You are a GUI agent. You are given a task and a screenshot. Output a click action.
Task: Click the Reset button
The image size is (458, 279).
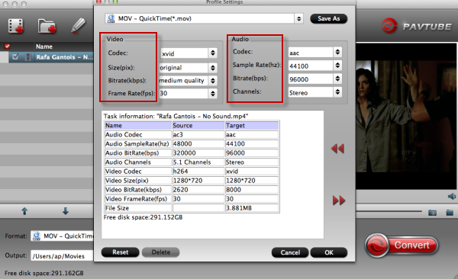point(121,252)
